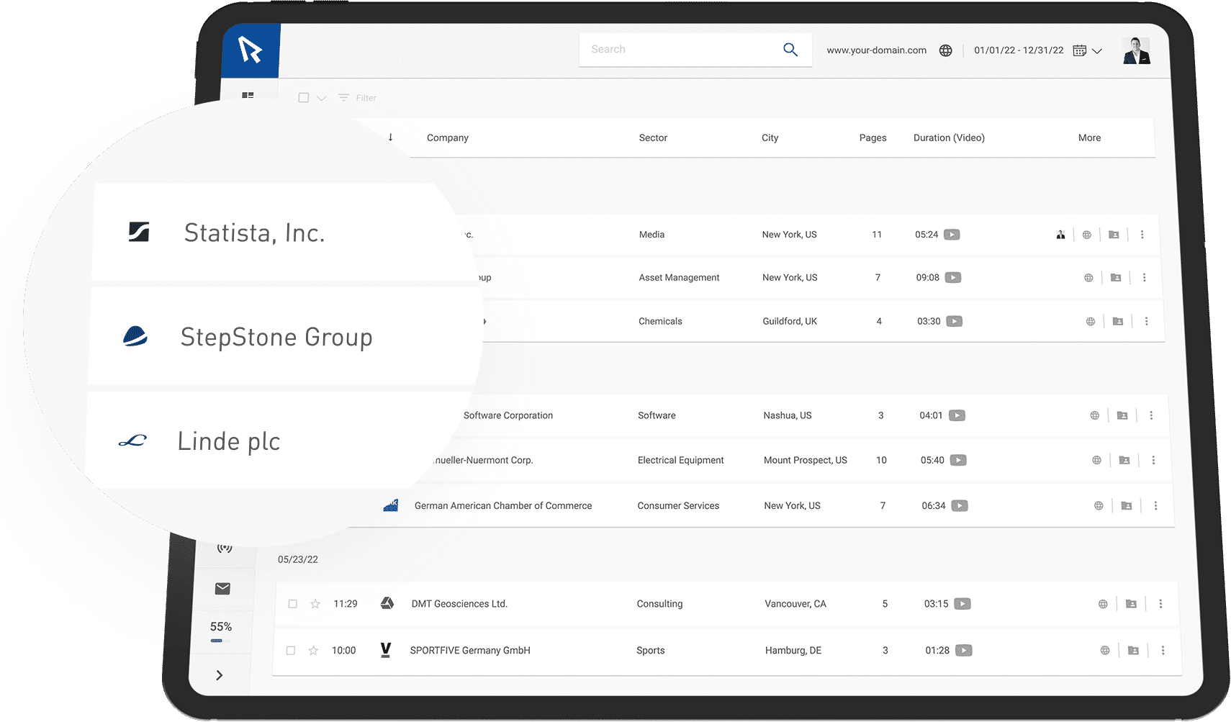Open the Filter options

click(358, 98)
